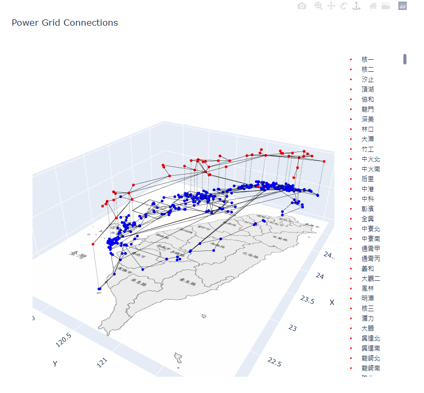The image size is (424, 393).
Task: Toggle the 龍門 legend item
Action: [x=366, y=109]
